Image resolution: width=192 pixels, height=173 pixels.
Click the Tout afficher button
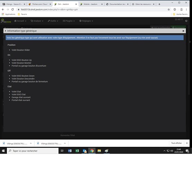click(176, 143)
